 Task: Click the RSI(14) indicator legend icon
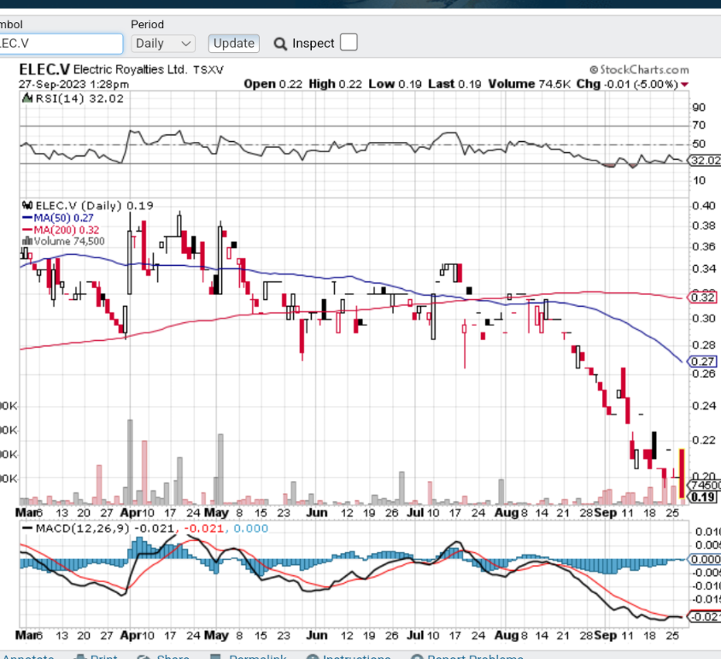click(x=27, y=98)
